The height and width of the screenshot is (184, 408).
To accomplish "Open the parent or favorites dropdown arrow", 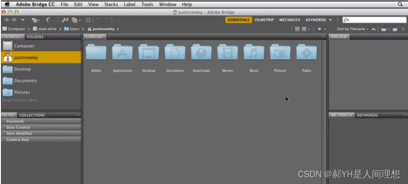I will 23,20.
